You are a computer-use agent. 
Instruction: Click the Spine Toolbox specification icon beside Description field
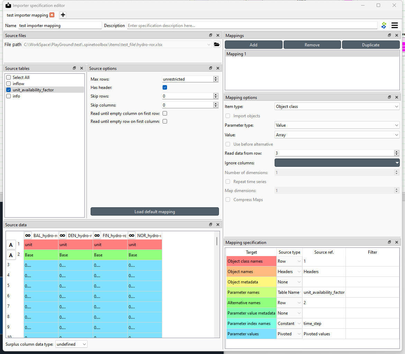pyautogui.click(x=384, y=25)
